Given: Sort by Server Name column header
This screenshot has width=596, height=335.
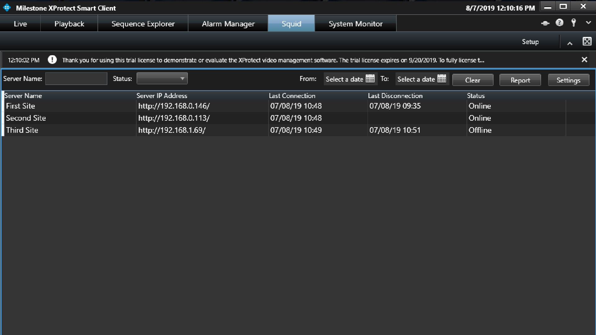Looking at the screenshot, I should (x=23, y=96).
